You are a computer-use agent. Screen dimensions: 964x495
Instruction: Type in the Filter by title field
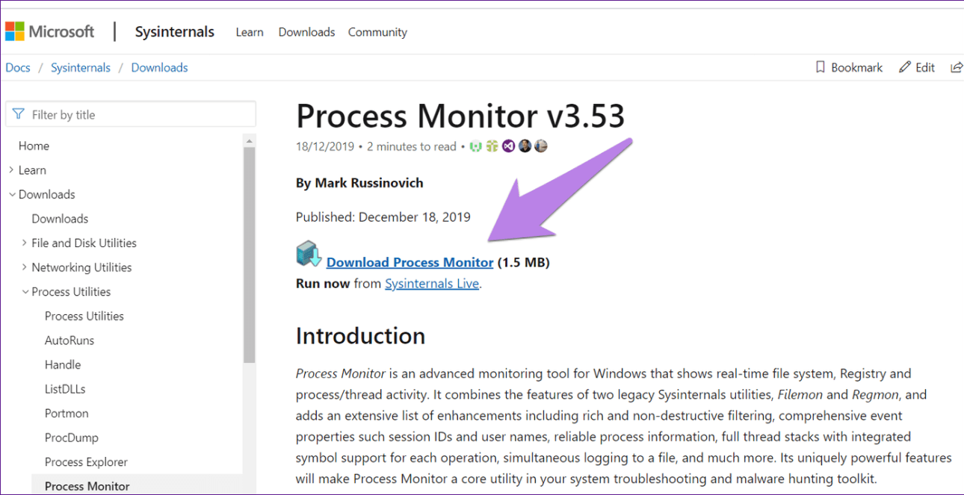[x=138, y=114]
